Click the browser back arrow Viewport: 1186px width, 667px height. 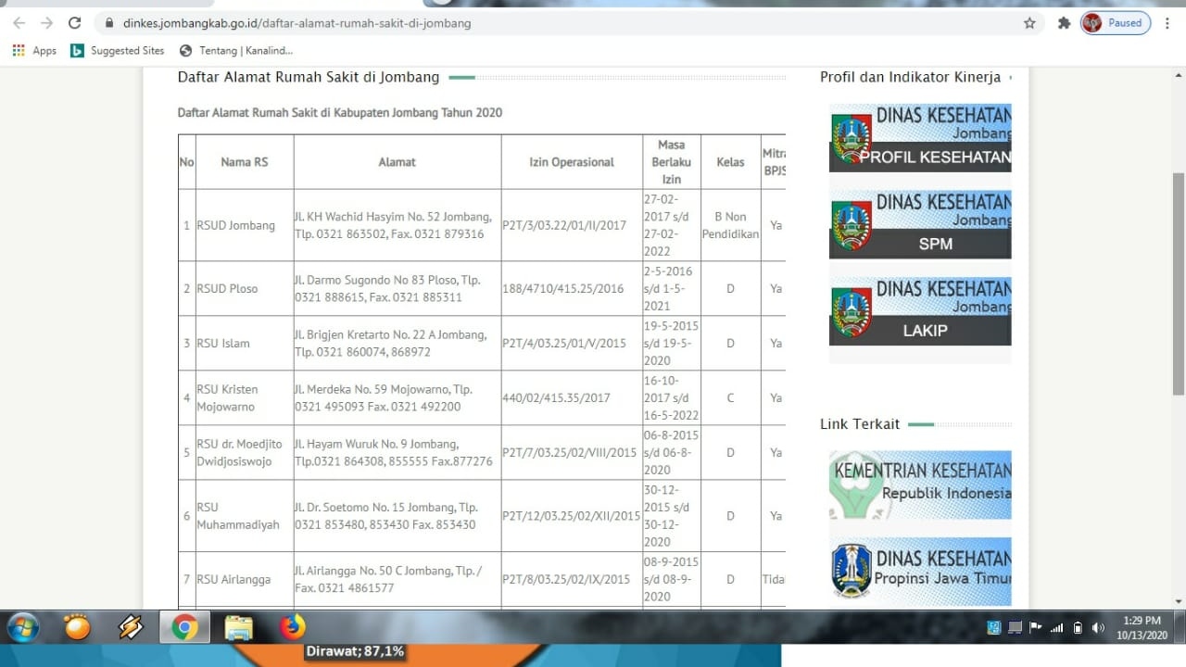coord(19,23)
